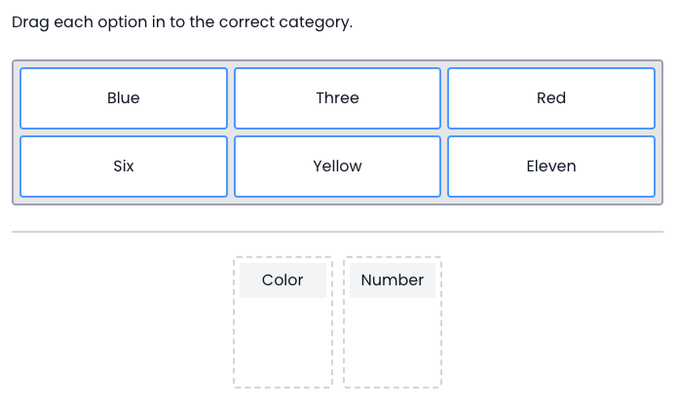The image size is (678, 409).
Task: Click the "Yellow" text label
Action: point(337,167)
